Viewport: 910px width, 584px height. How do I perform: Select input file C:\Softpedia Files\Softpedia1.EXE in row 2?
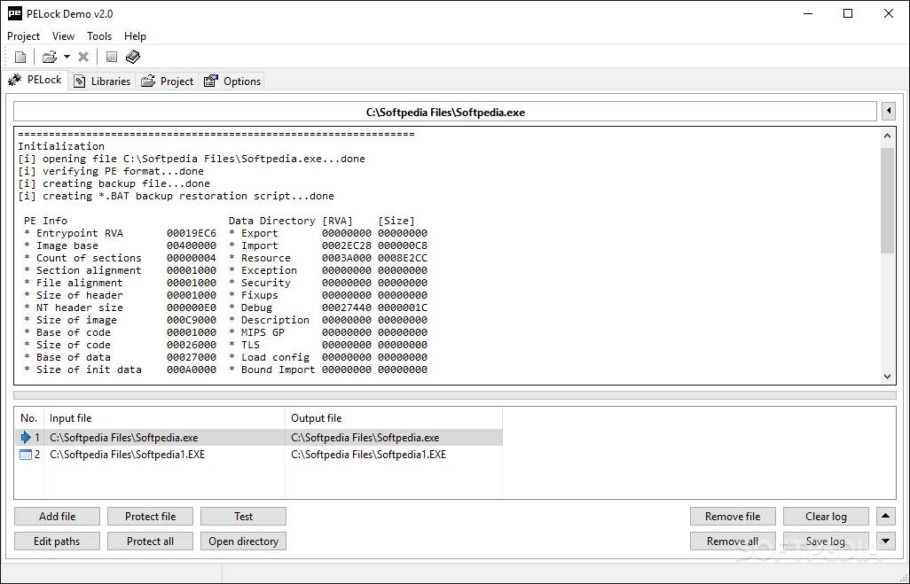(x=127, y=455)
